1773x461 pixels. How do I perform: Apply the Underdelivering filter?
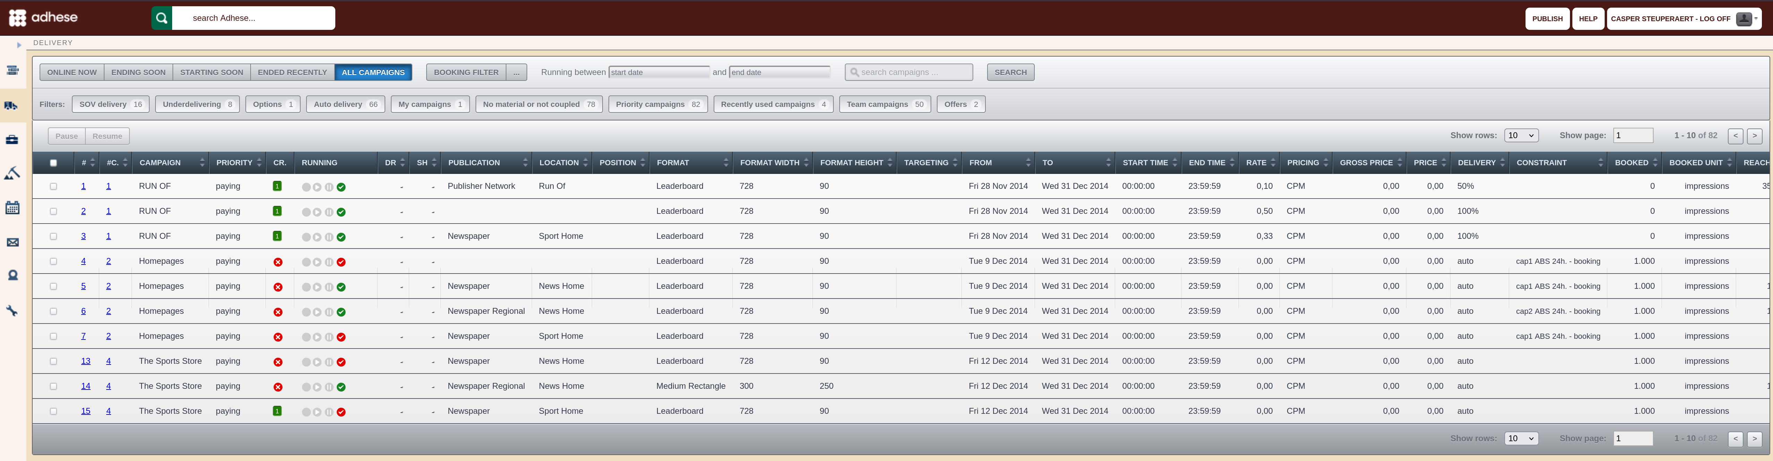(198, 104)
